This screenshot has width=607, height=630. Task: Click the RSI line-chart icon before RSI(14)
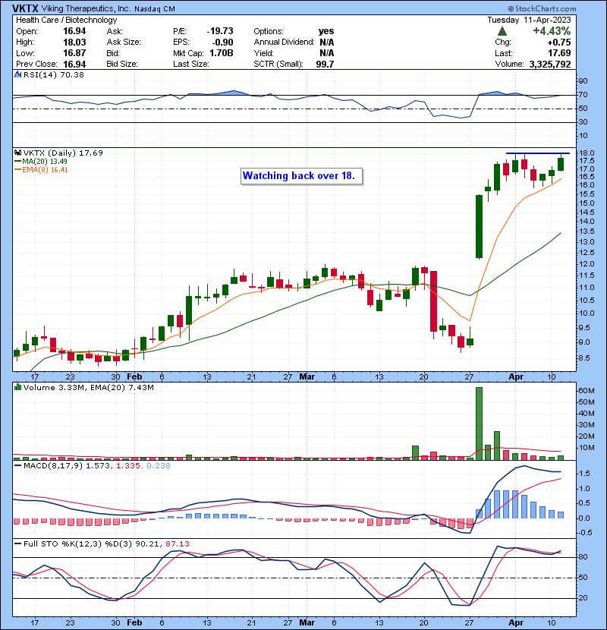coord(17,74)
